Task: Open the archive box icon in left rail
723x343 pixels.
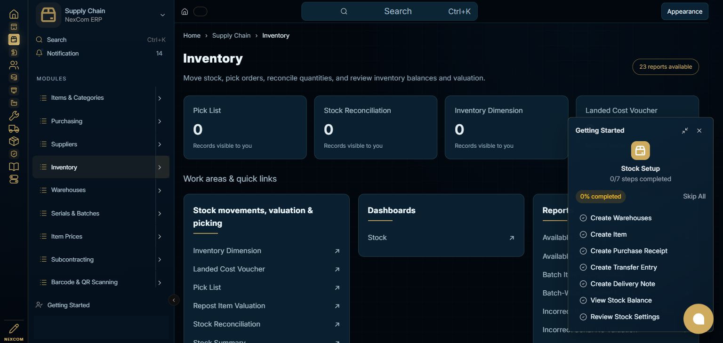Action: [14, 27]
